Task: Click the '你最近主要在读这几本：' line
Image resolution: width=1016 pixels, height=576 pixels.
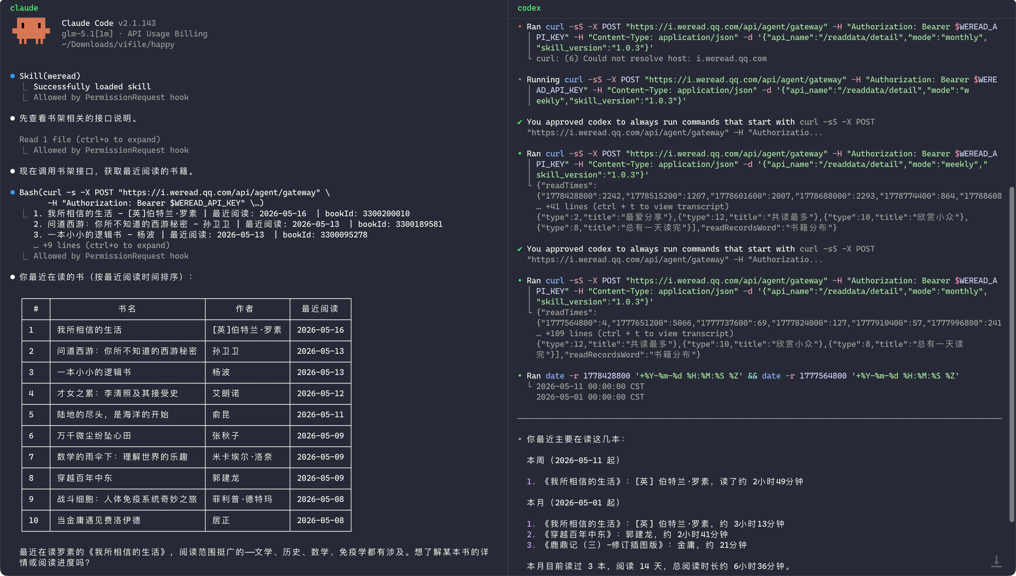Action: click(x=576, y=439)
